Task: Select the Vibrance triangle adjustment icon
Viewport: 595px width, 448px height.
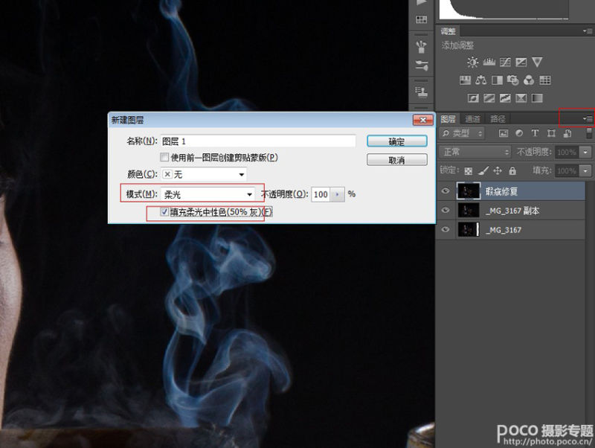Action: (x=537, y=63)
